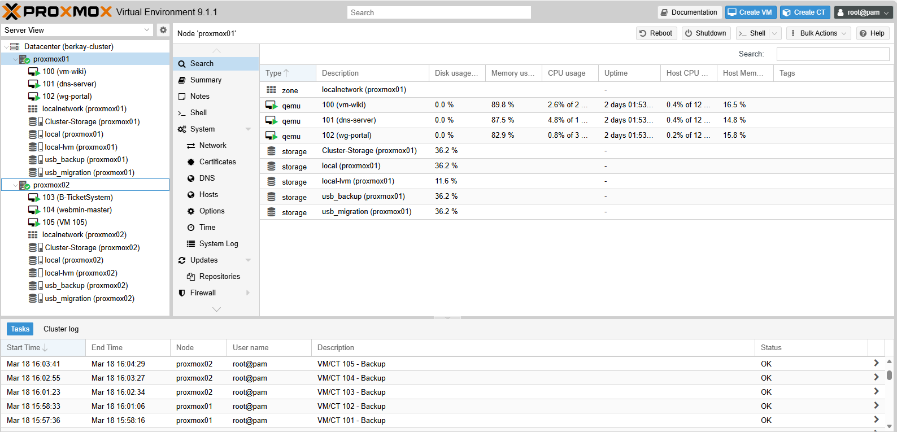Select 104 (webmin-master) in the tree

[77, 210]
